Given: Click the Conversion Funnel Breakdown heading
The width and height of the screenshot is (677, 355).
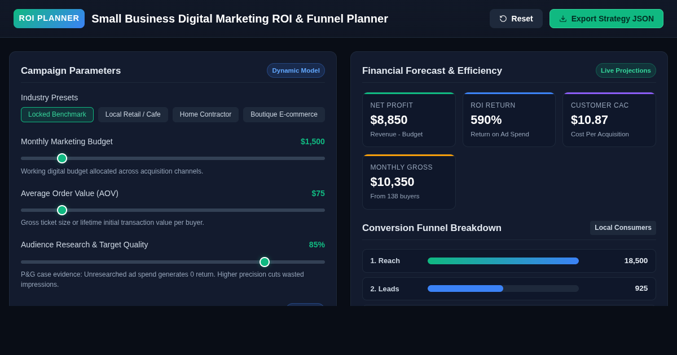Looking at the screenshot, I should tap(432, 228).
